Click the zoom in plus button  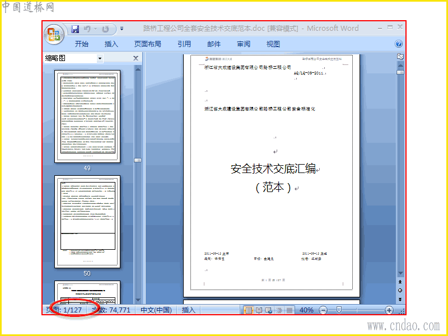(x=389, y=310)
